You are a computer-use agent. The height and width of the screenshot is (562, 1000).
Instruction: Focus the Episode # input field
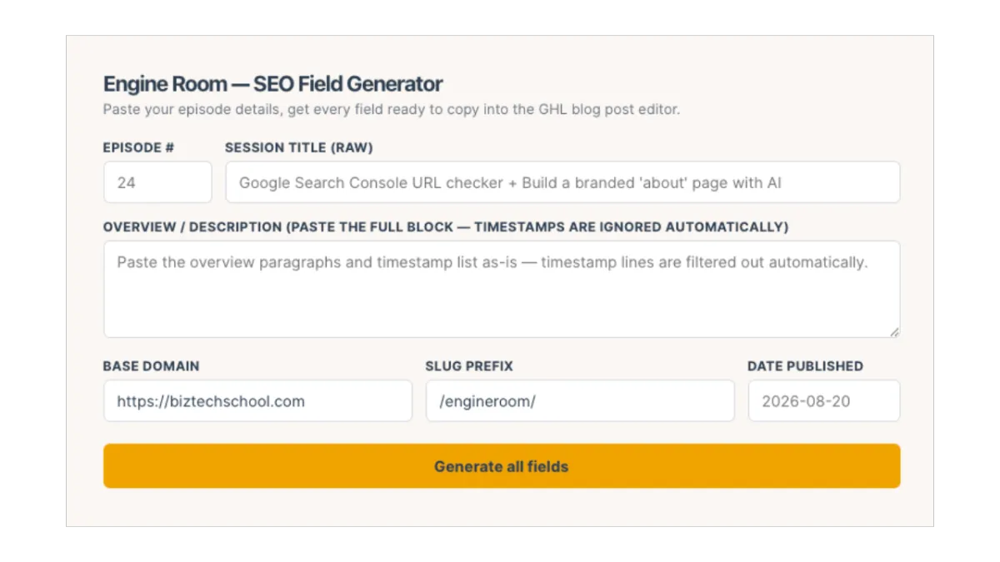tap(157, 182)
